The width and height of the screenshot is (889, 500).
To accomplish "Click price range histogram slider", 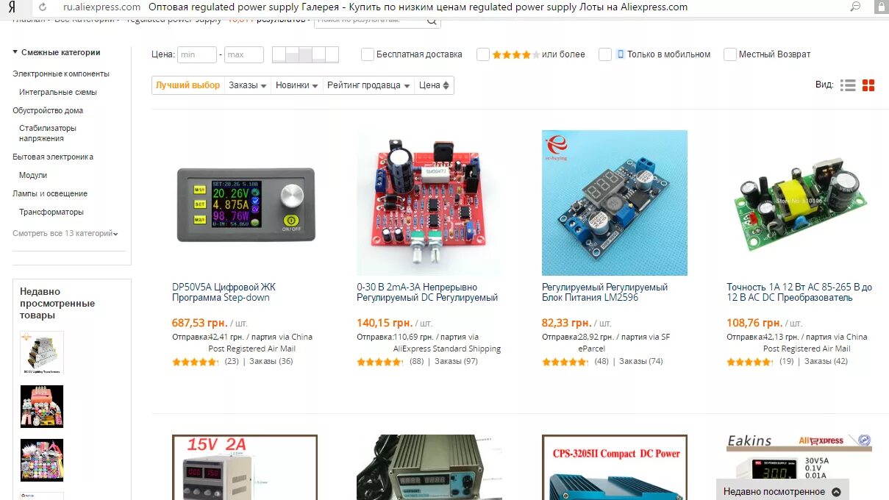I will [305, 54].
